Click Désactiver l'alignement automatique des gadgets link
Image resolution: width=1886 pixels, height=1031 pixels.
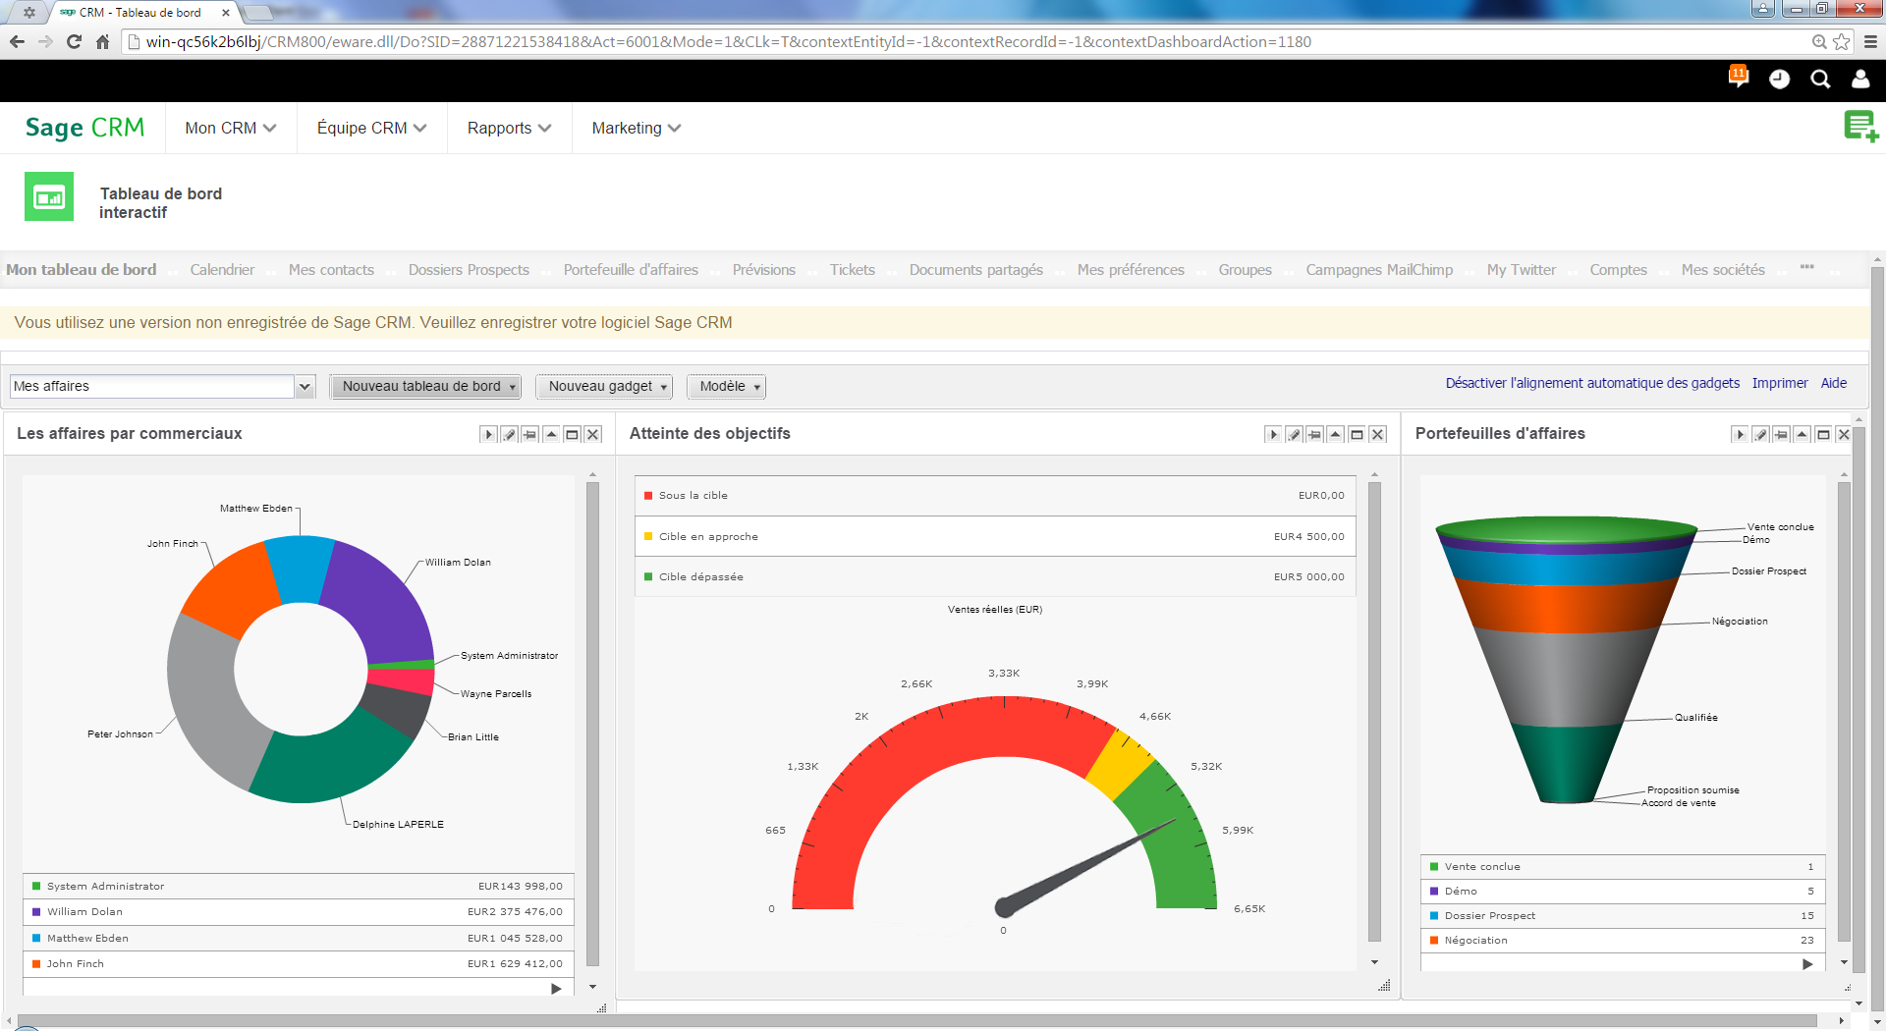1592,383
